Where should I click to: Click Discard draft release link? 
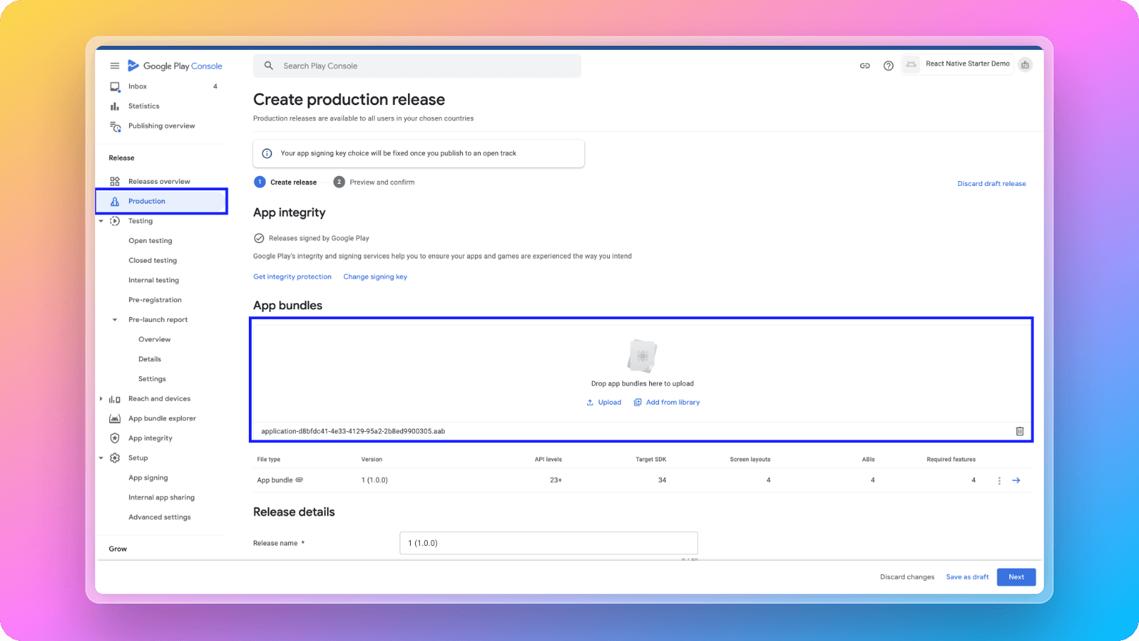pos(992,184)
